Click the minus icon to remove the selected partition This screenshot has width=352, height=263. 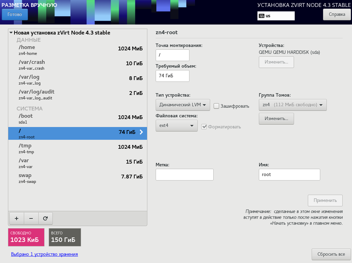[31, 218]
